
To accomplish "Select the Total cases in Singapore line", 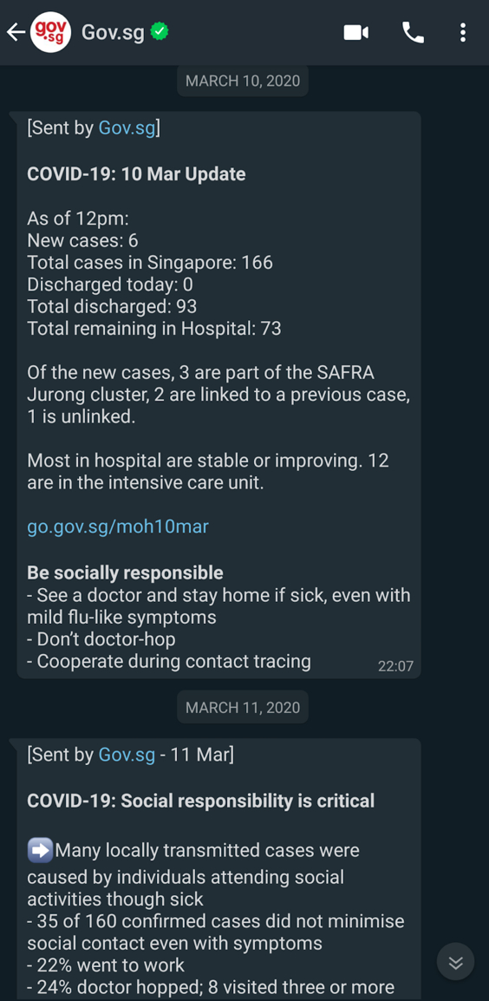I will point(150,262).
